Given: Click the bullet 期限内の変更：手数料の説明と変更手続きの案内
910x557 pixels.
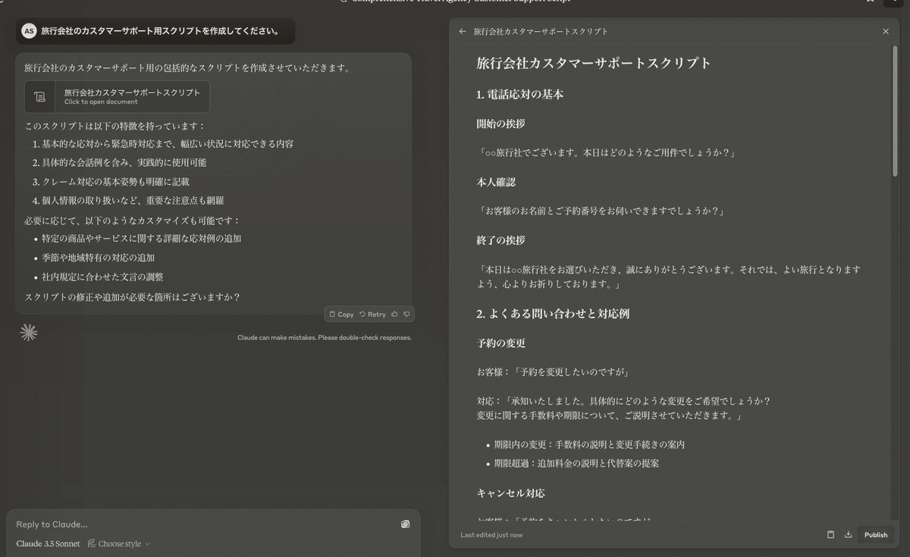Looking at the screenshot, I should tap(589, 445).
